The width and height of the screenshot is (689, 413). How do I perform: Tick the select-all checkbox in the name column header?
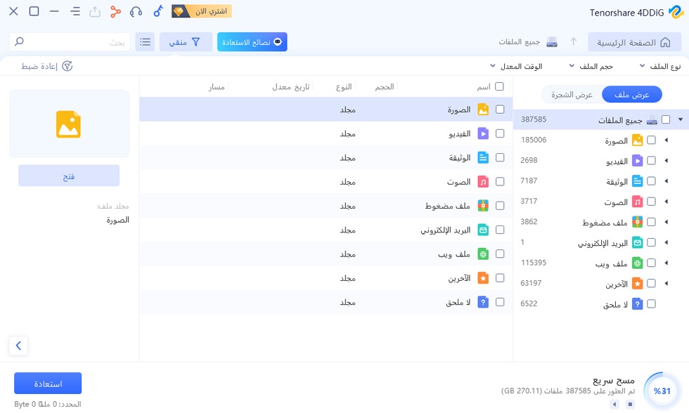click(501, 86)
